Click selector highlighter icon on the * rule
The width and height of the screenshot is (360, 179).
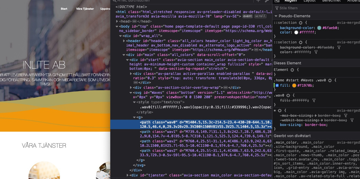tap(280, 111)
